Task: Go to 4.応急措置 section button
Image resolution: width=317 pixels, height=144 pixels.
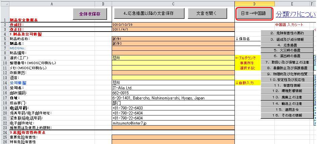Action: pyautogui.click(x=287, y=45)
